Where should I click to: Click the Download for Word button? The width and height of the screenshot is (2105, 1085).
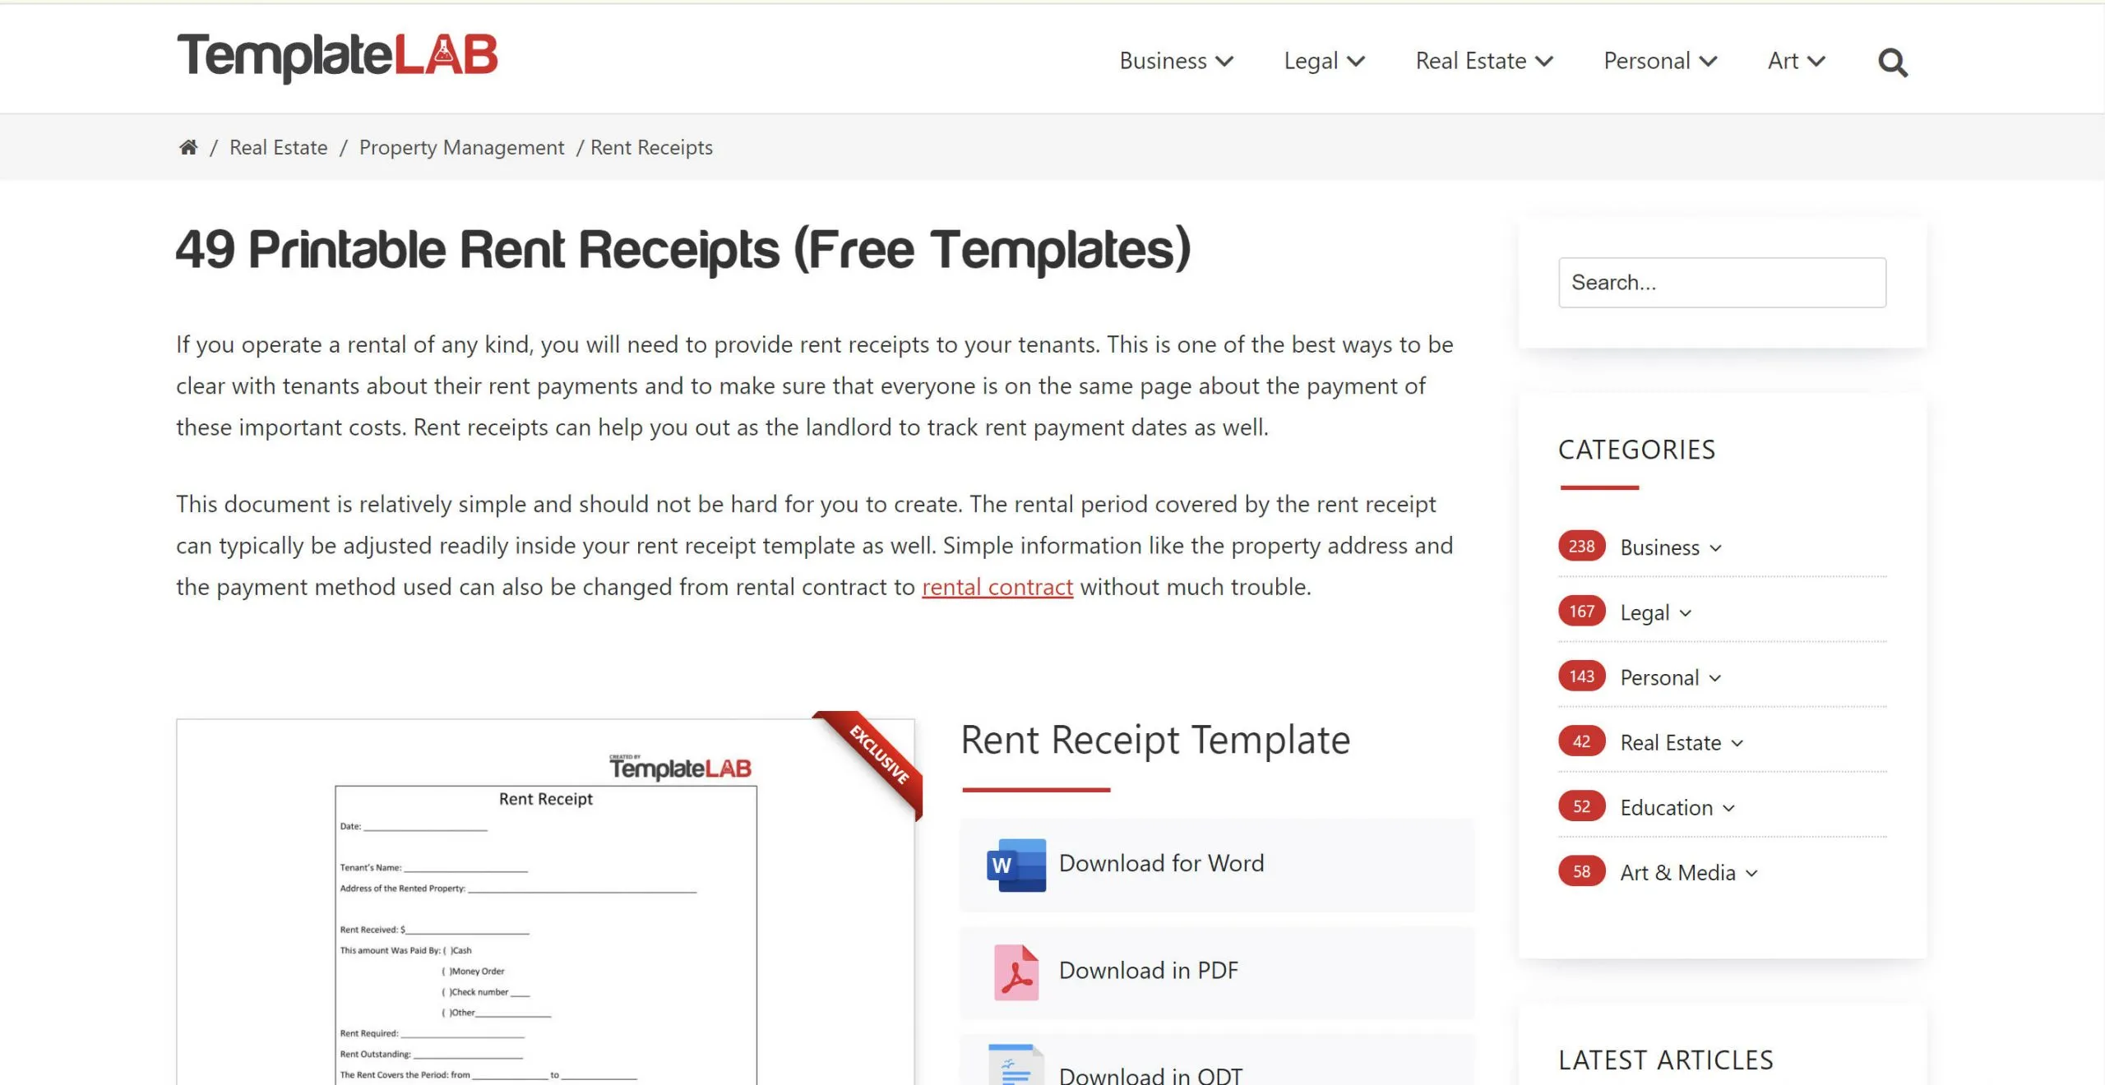pyautogui.click(x=1218, y=864)
